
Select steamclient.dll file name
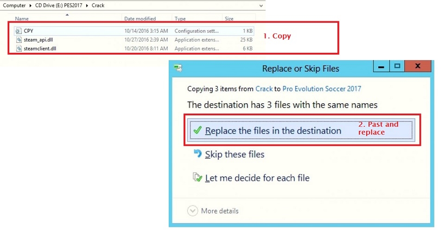pyautogui.click(x=40, y=49)
